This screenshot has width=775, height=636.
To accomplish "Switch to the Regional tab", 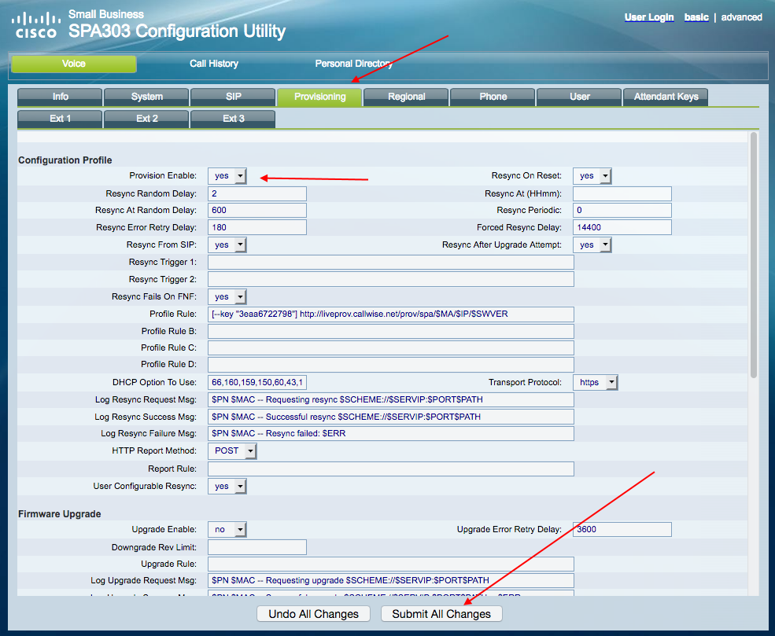I will pos(406,97).
